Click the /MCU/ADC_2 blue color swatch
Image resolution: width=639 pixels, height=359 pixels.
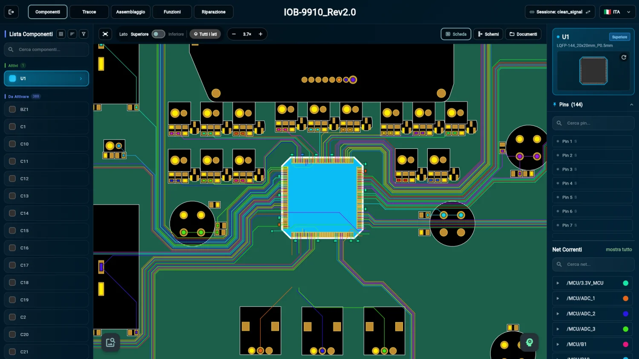[625, 314]
